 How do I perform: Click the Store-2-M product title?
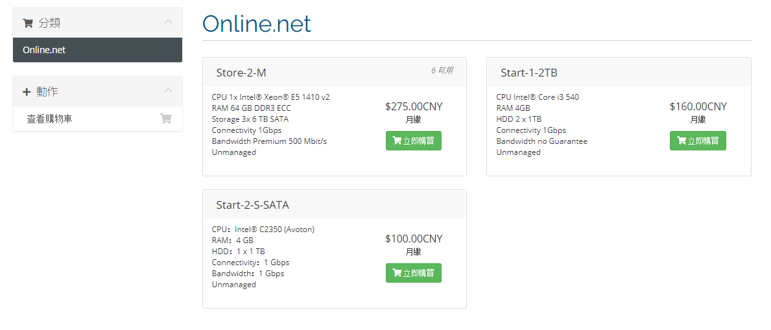coord(241,73)
